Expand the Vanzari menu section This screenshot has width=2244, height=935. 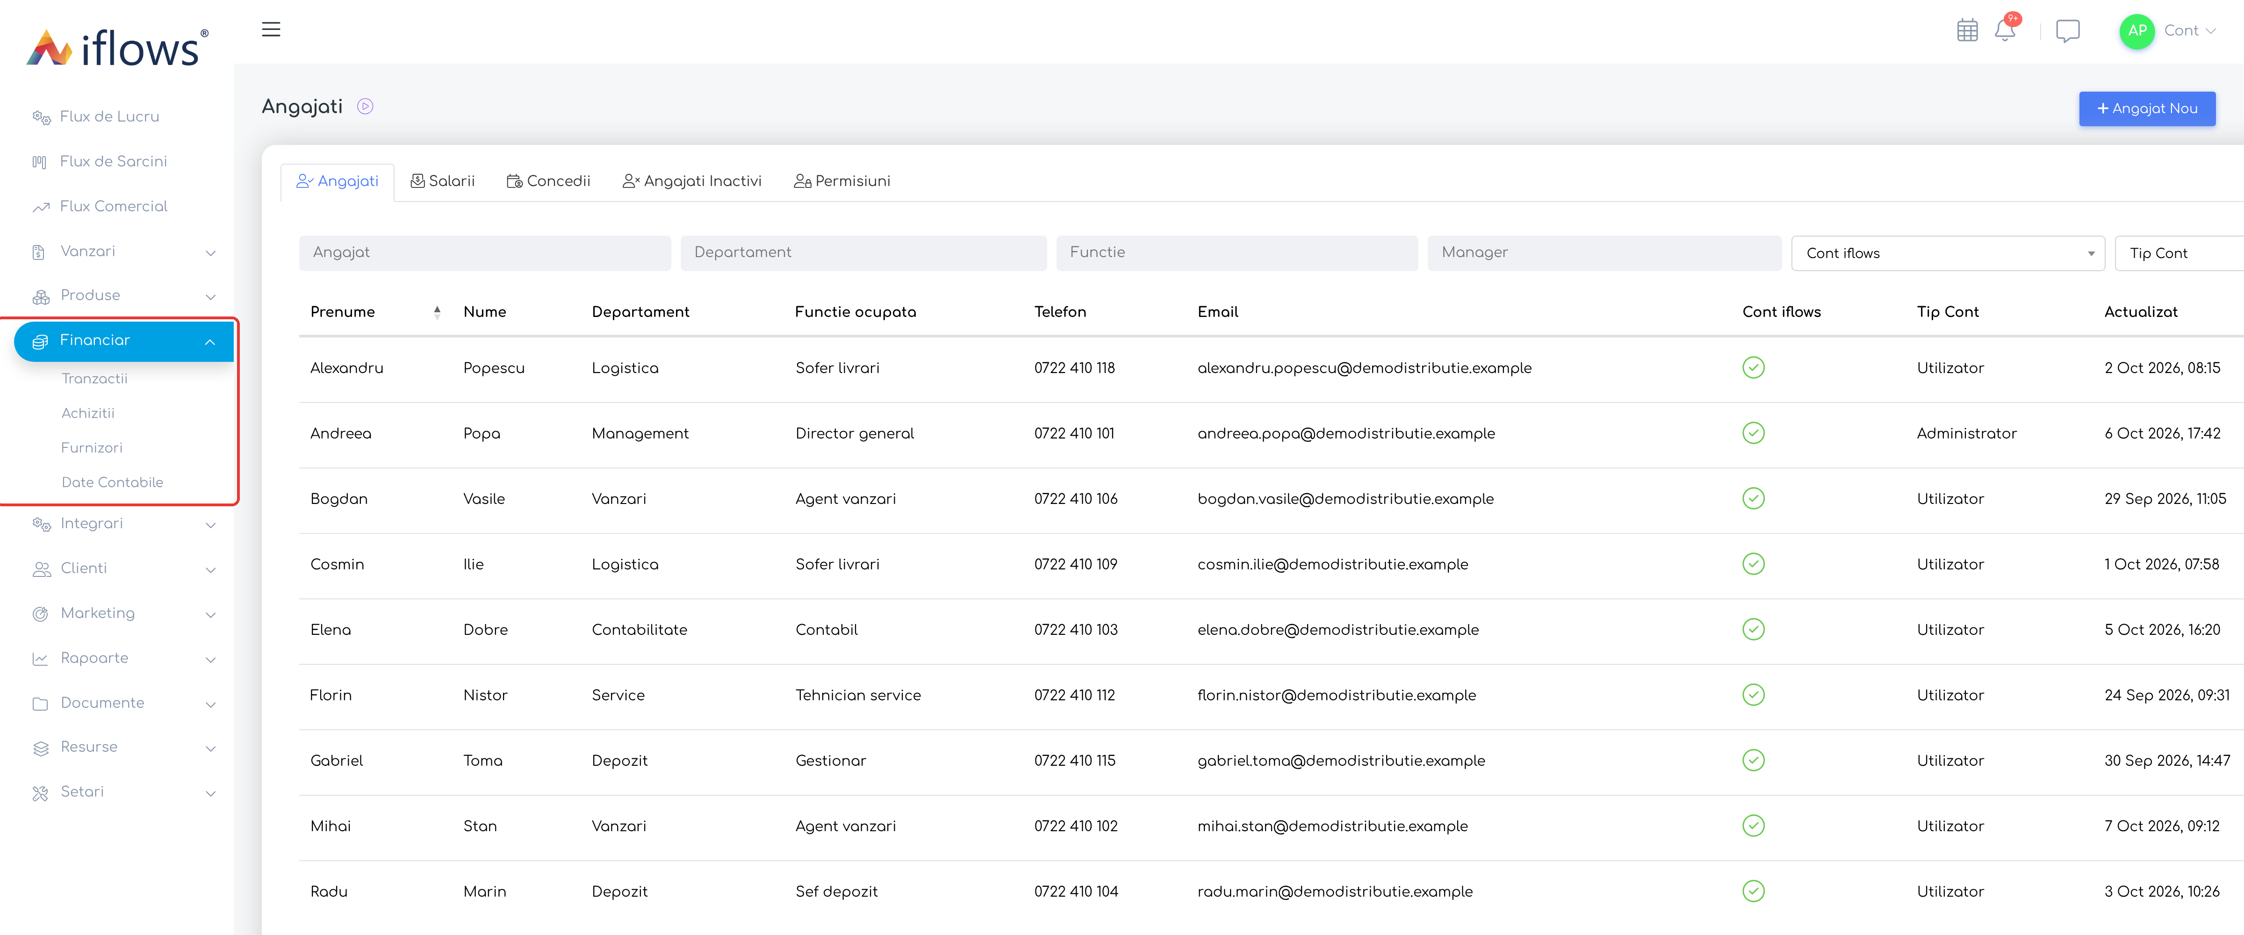[124, 252]
